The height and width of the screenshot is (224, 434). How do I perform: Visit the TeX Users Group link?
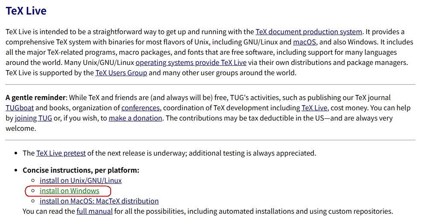click(121, 73)
